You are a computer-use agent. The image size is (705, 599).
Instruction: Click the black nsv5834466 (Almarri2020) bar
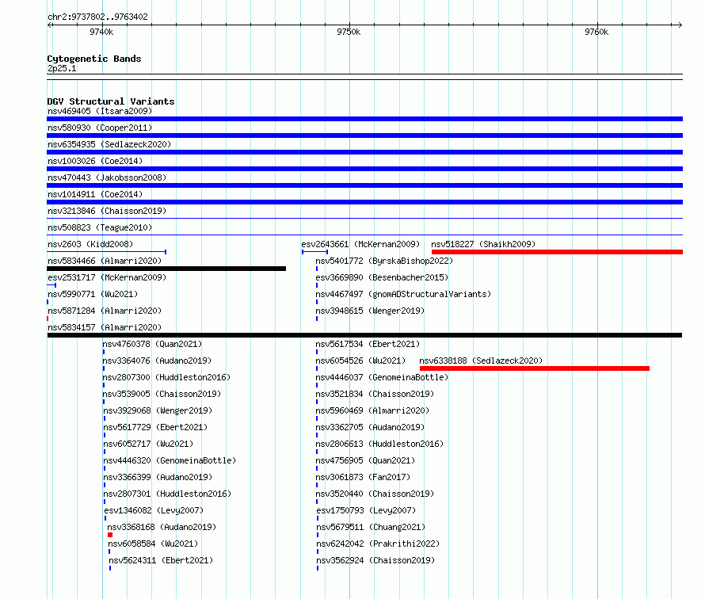click(x=166, y=269)
